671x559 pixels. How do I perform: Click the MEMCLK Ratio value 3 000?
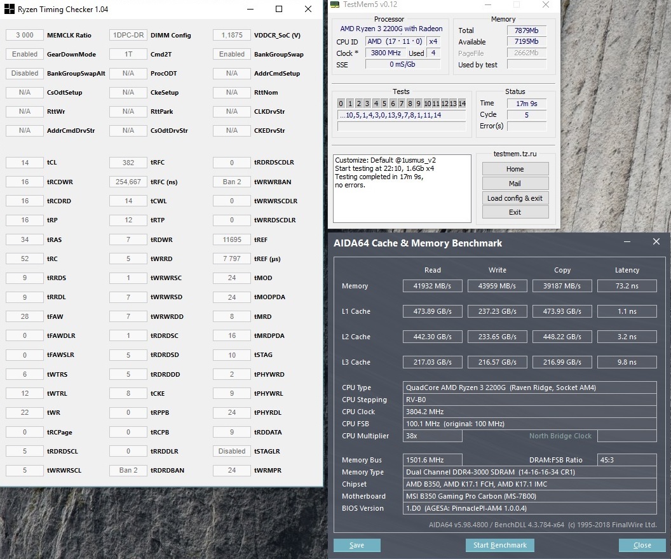coord(25,35)
